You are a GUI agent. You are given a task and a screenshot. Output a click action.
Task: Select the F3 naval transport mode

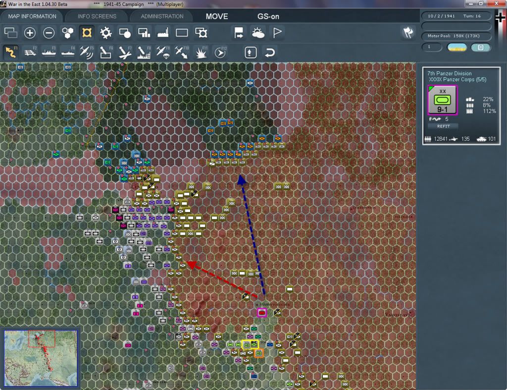pos(49,53)
